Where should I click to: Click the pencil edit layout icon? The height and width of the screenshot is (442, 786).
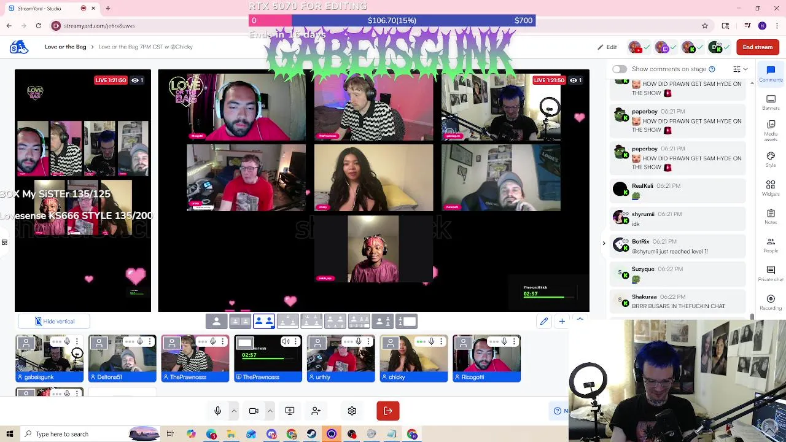coord(544,321)
